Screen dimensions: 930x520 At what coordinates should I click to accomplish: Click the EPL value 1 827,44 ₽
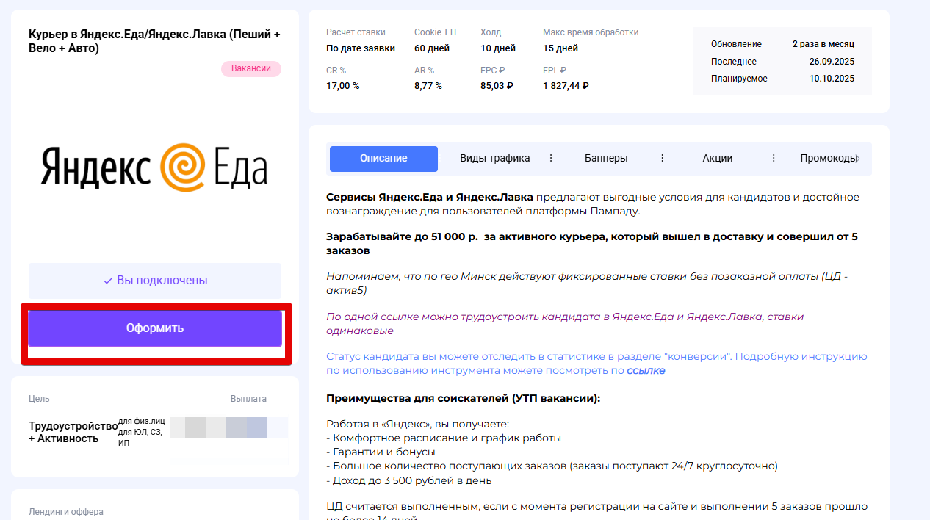(x=566, y=86)
